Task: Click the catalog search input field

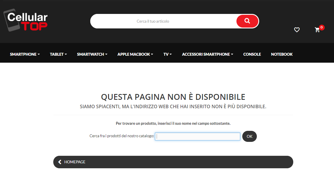Action: pos(197,136)
